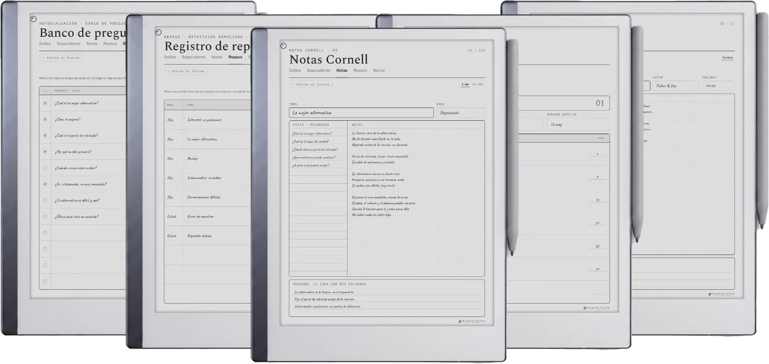Open Separadores tab on Notas Cornell page
This screenshot has height=364, width=769.
point(319,71)
